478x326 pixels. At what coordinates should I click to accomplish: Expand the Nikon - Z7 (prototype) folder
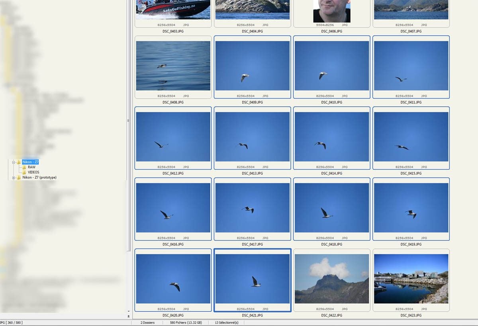14,178
